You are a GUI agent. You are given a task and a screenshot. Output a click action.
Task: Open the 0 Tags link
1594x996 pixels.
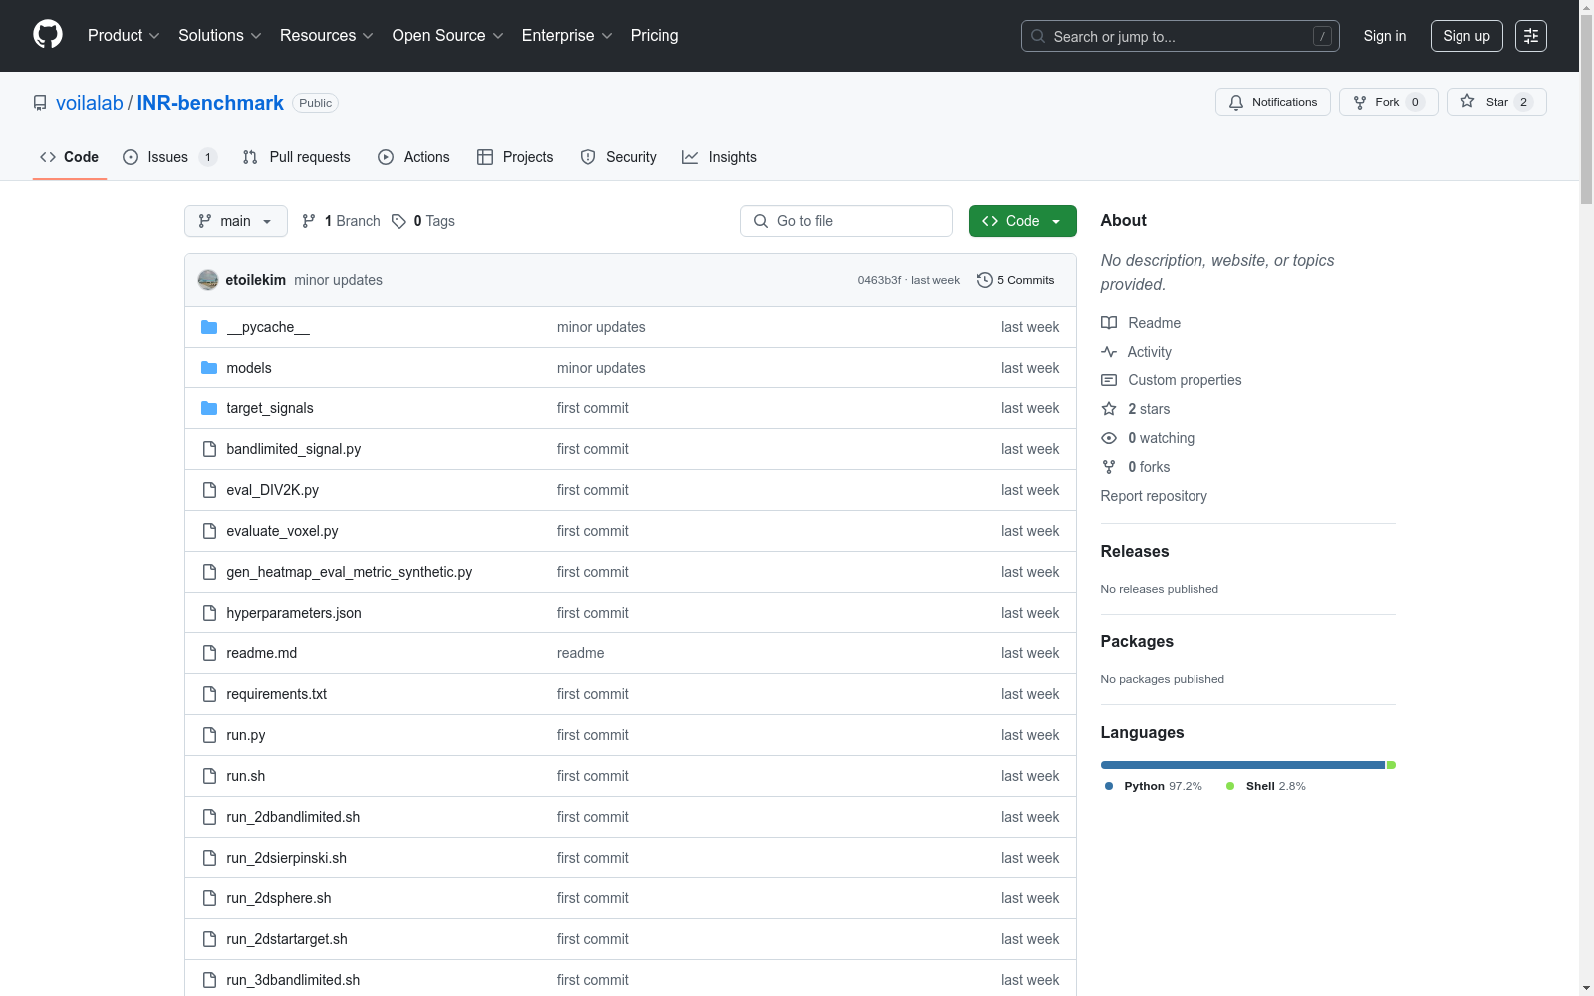pos(423,221)
